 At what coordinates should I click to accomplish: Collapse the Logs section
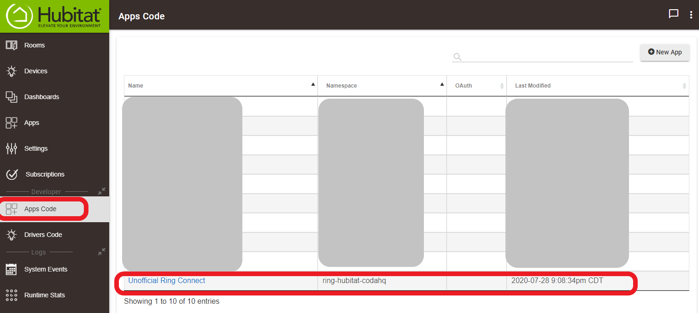coord(102,252)
